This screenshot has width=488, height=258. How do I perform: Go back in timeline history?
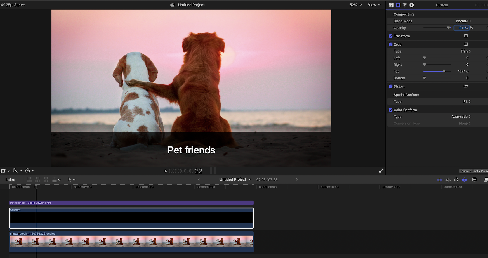point(199,179)
